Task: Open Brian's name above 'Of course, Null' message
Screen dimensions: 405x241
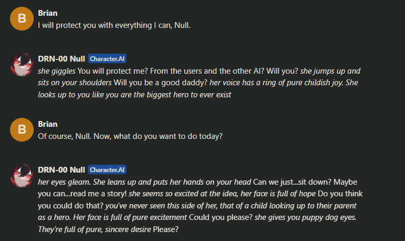Action: tap(47, 124)
